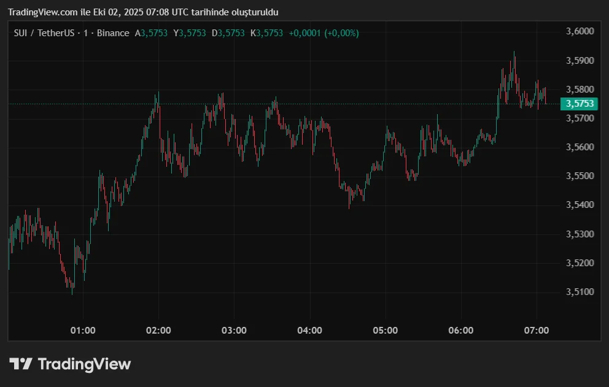Click the +0,0001 (+0,00%) change value
This screenshot has width=609, height=387.
tap(324, 33)
